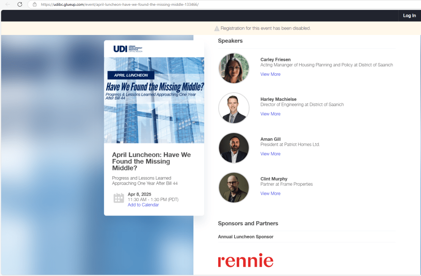Expand View More under Aman Gill
421x276 pixels.
pyautogui.click(x=270, y=154)
